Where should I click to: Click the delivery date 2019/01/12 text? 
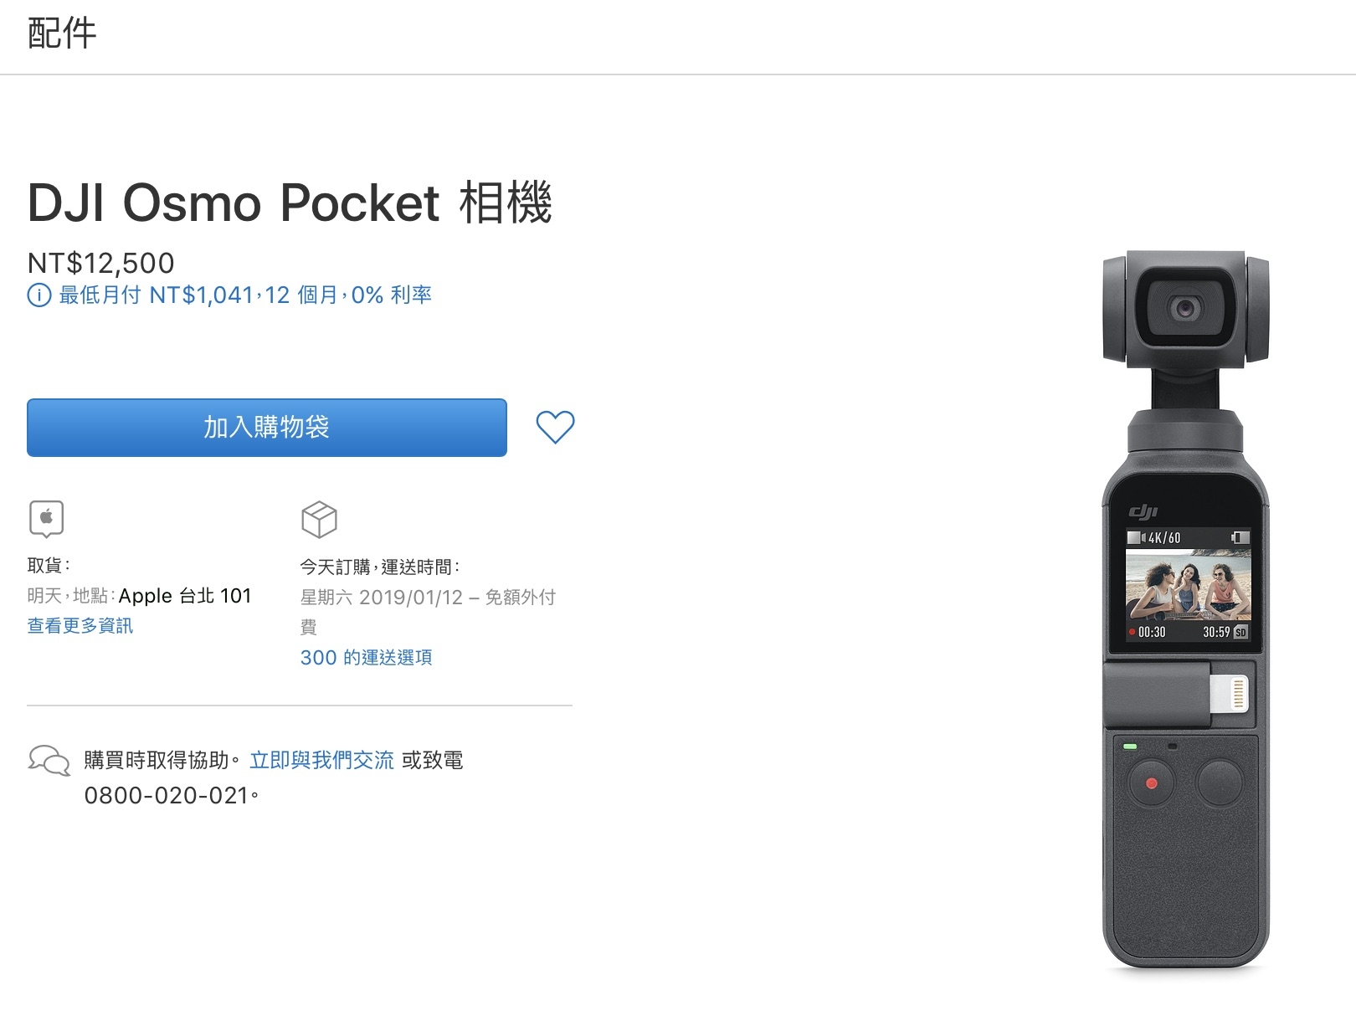pyautogui.click(x=411, y=598)
